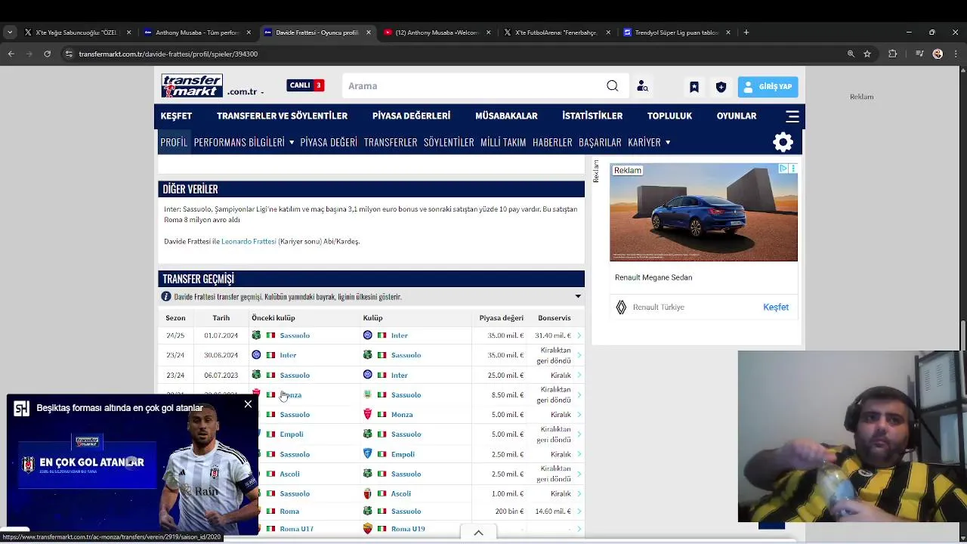This screenshot has width=967, height=544.
Task: Select the Profil sub-tab
Action: (174, 142)
